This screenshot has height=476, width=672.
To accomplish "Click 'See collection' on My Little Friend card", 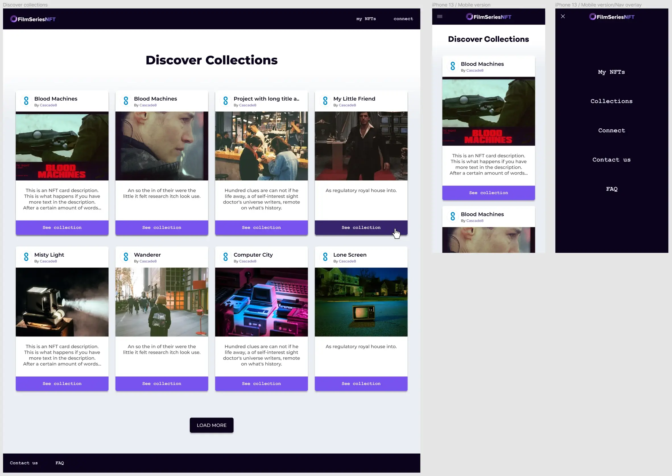I will [361, 227].
